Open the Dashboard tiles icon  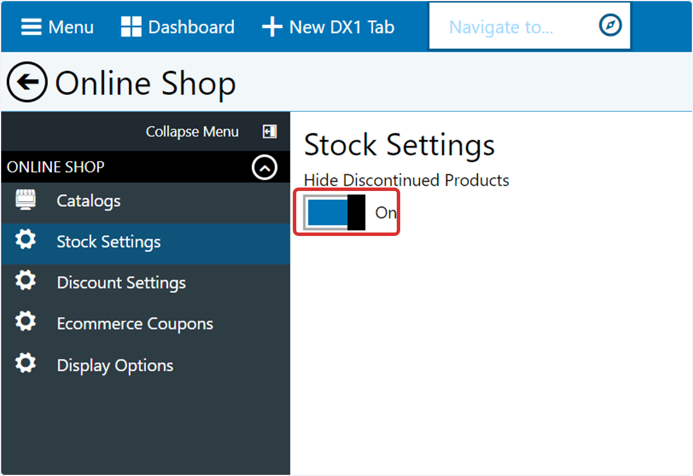[x=131, y=27]
